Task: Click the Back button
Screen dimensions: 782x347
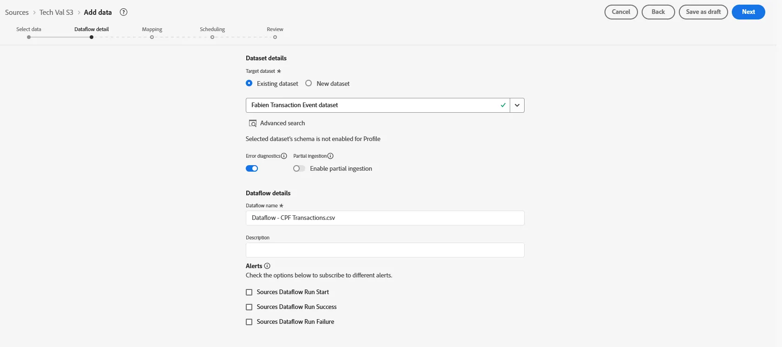Action: pyautogui.click(x=658, y=12)
